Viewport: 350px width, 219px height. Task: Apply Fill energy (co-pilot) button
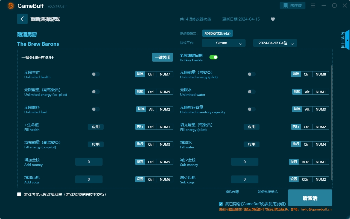pyautogui.click(x=96, y=144)
